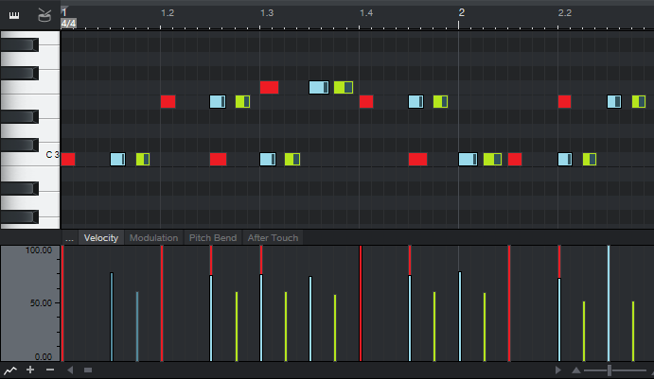The image size is (654, 379).
Task: Switch to the Modulation tab
Action: 152,238
